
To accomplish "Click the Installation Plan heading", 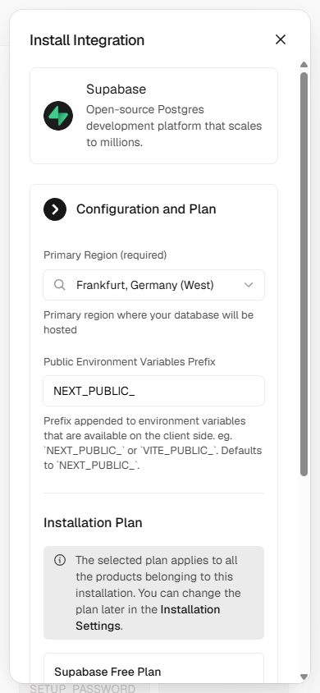I will [x=93, y=523].
